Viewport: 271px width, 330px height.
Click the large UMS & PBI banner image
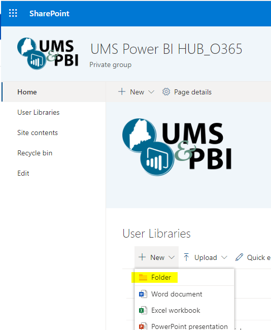[x=177, y=147]
